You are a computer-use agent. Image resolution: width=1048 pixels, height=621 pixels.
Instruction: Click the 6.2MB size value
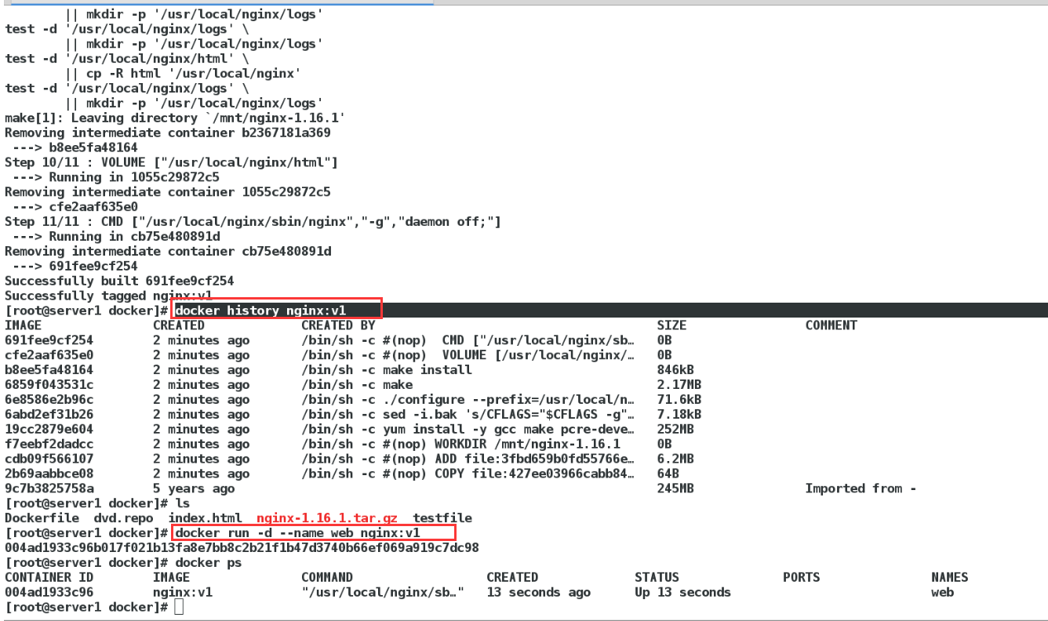click(675, 459)
